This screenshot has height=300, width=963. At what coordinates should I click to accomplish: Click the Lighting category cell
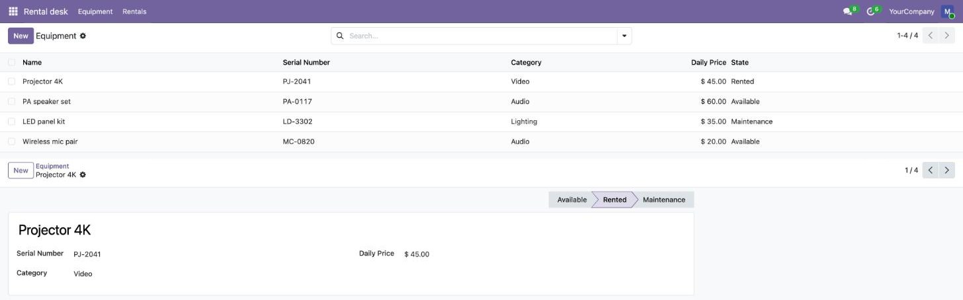pos(524,122)
